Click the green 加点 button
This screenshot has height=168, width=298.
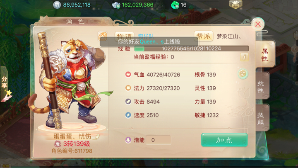pyautogui.click(x=224, y=140)
